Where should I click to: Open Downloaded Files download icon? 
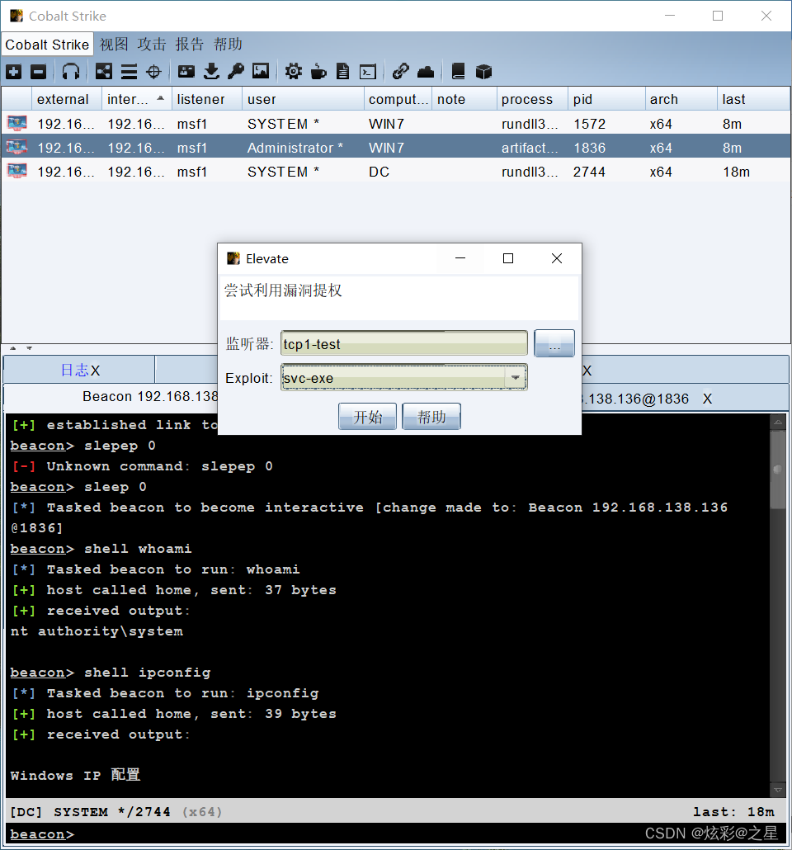coord(211,72)
